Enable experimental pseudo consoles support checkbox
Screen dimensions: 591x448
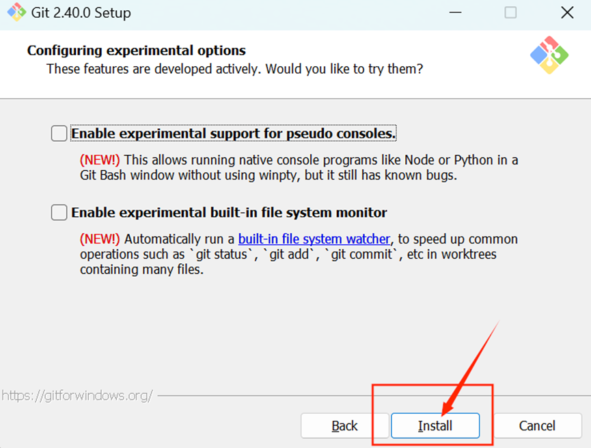tap(59, 134)
